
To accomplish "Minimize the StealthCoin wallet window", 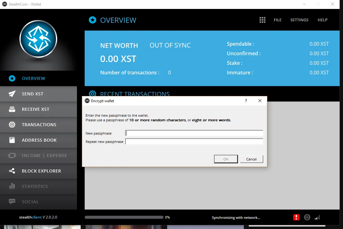I will click(304, 4).
